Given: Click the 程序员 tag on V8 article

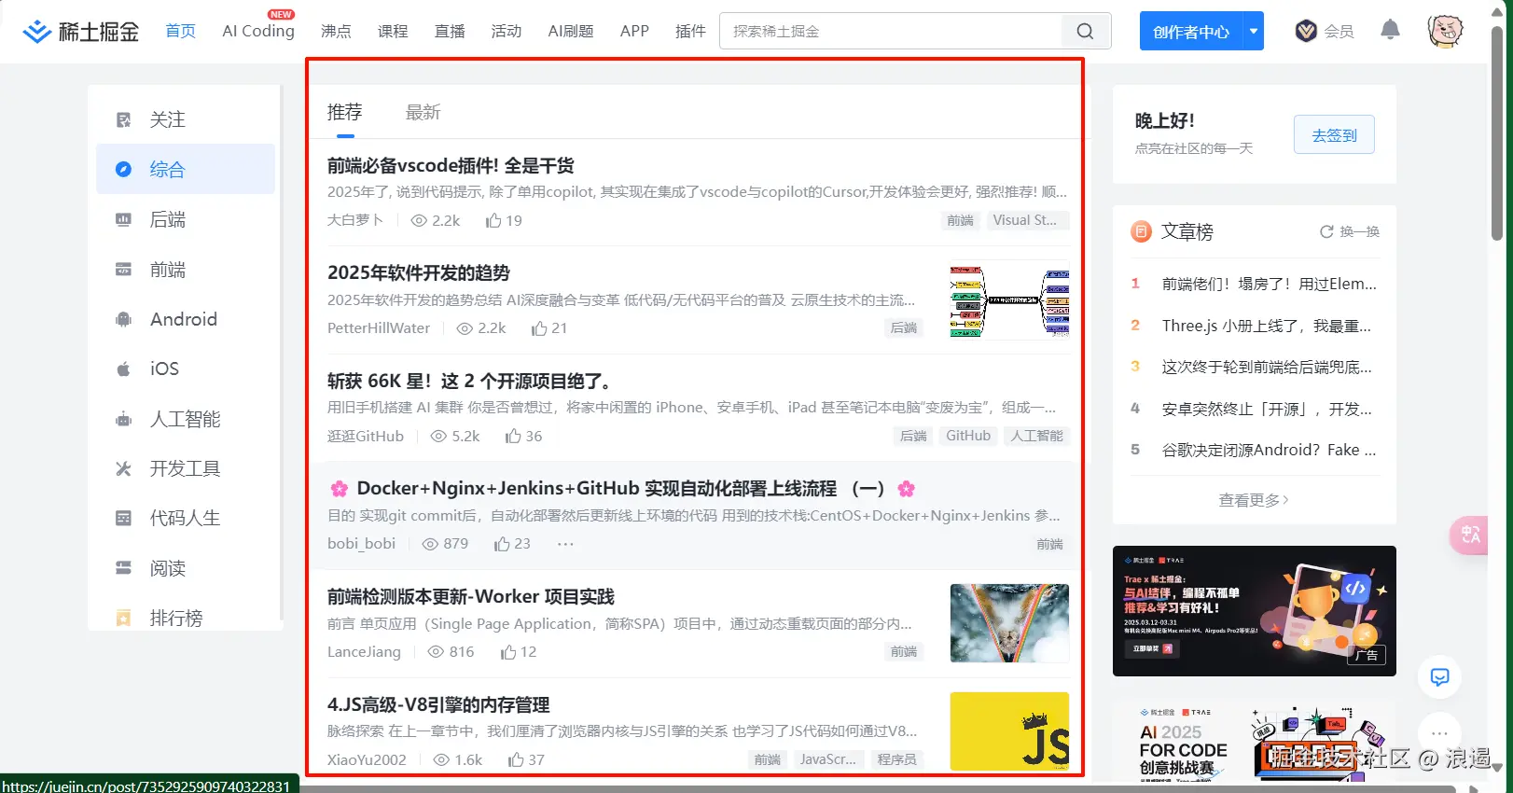Looking at the screenshot, I should point(896,759).
